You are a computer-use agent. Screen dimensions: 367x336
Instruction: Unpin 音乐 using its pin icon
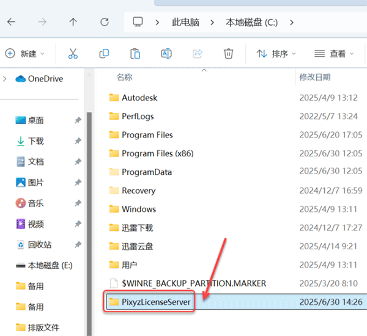(78, 203)
